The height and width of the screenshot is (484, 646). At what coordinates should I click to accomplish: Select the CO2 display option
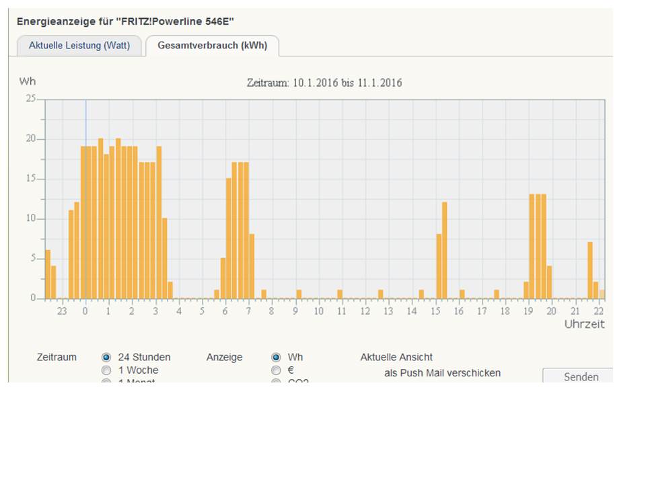tap(276, 380)
